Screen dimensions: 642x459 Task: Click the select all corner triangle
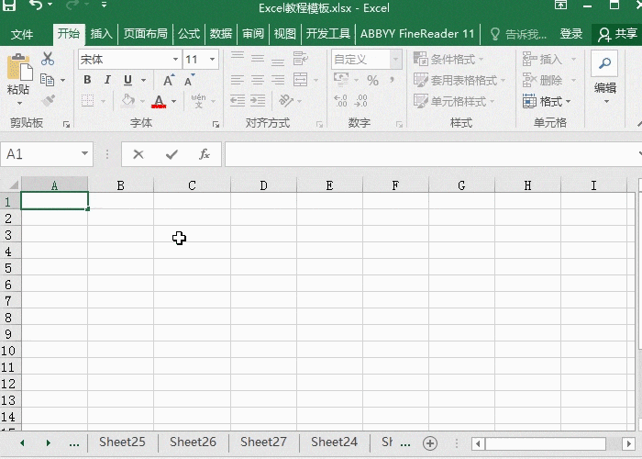(x=13, y=185)
